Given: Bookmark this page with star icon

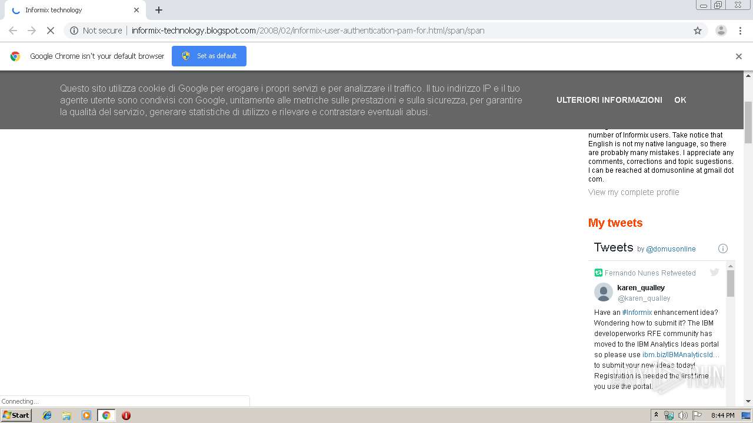Looking at the screenshot, I should (698, 31).
